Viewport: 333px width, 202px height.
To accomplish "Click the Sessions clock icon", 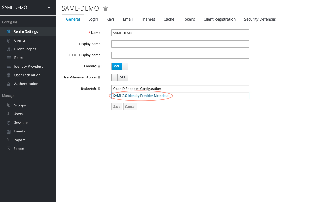I will point(8,123).
